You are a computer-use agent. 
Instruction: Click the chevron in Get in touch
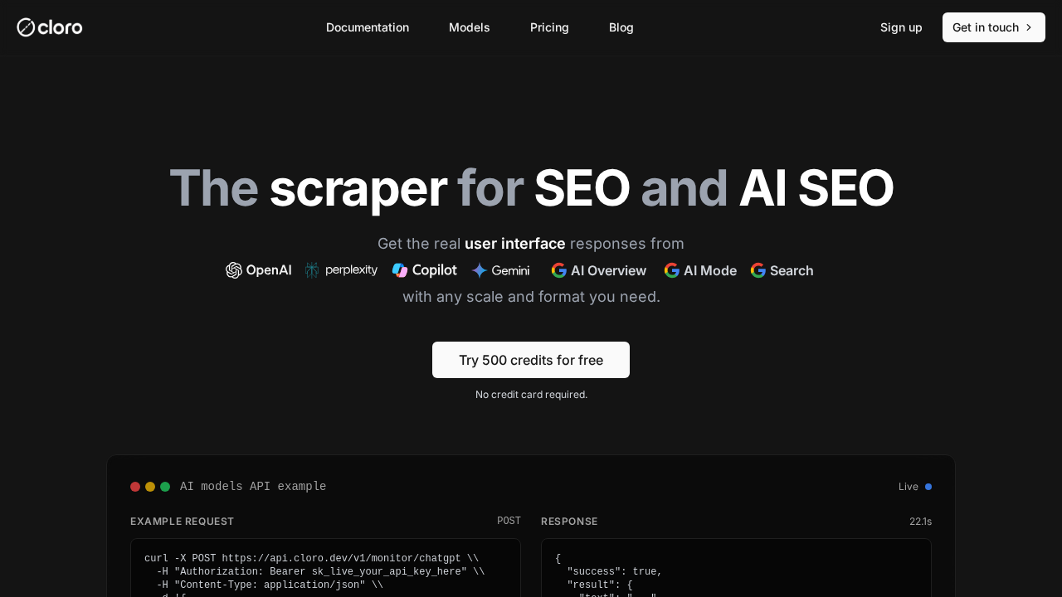(1029, 27)
